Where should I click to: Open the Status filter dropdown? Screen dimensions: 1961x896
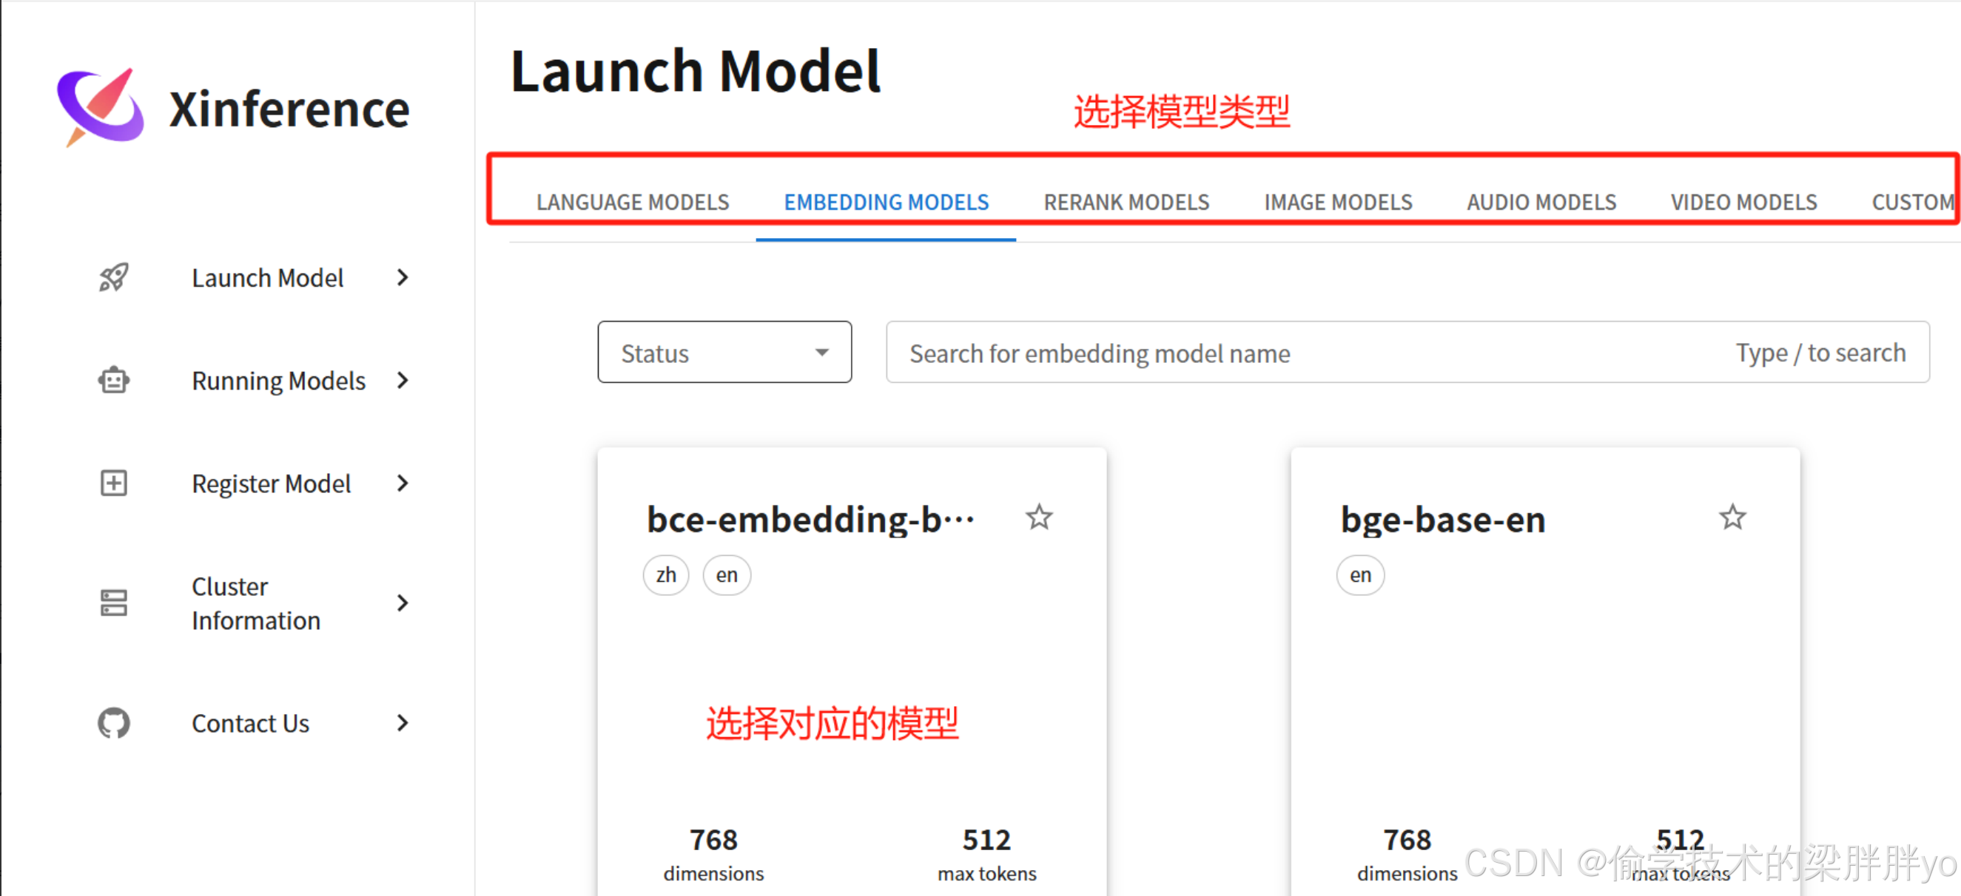[x=724, y=352]
